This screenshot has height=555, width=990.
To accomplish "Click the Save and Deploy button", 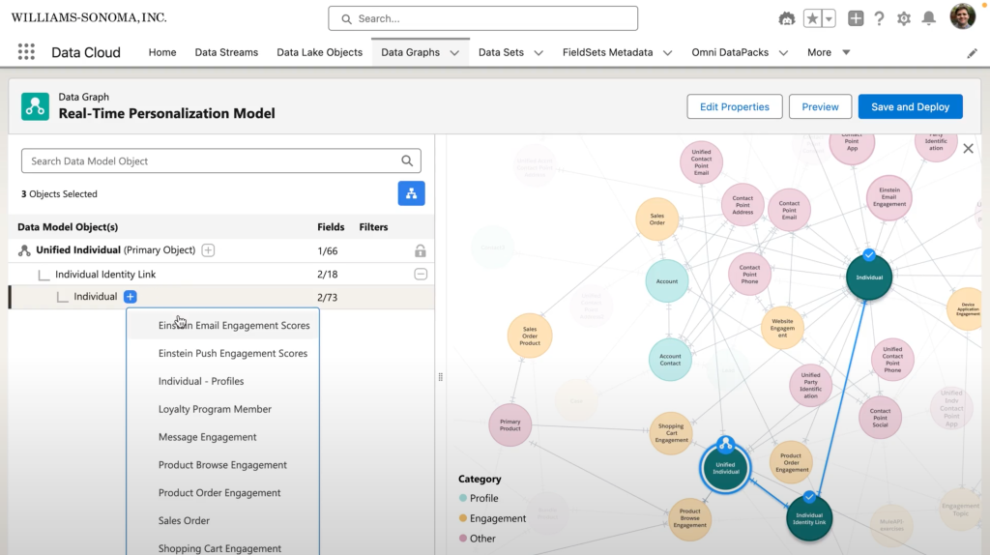I will [x=911, y=106].
